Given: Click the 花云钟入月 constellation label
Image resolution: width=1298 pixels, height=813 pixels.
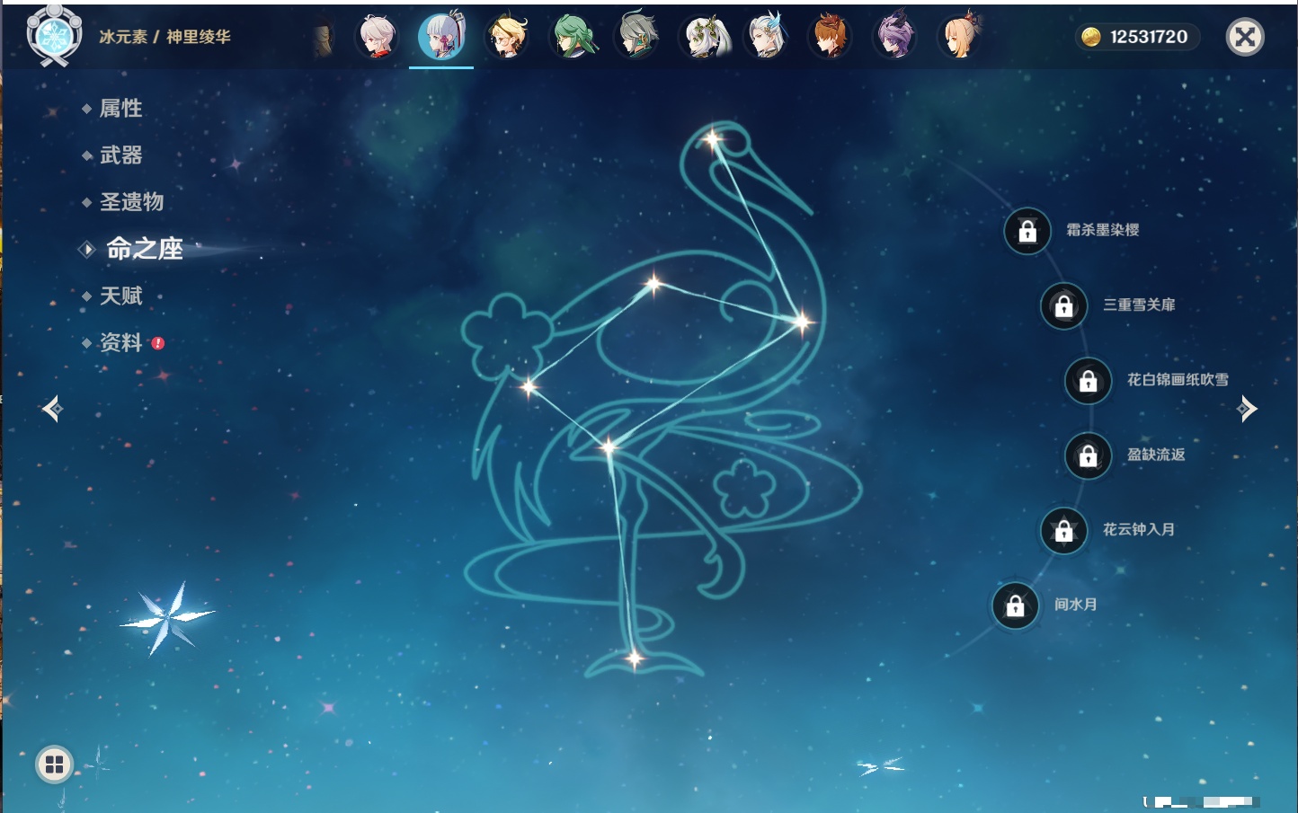Looking at the screenshot, I should (1139, 529).
